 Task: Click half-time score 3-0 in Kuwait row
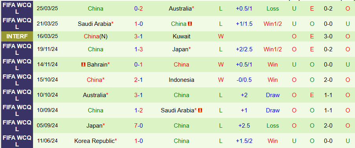click(x=328, y=36)
